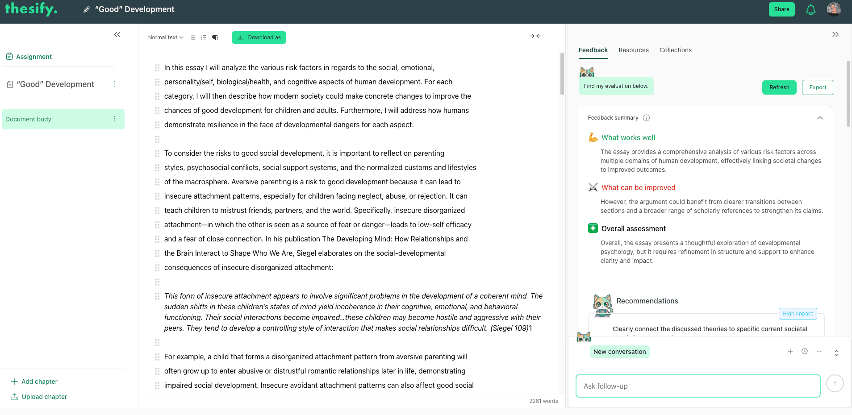Collapse the Feedback summary section
This screenshot has height=415, width=852.
(x=819, y=118)
